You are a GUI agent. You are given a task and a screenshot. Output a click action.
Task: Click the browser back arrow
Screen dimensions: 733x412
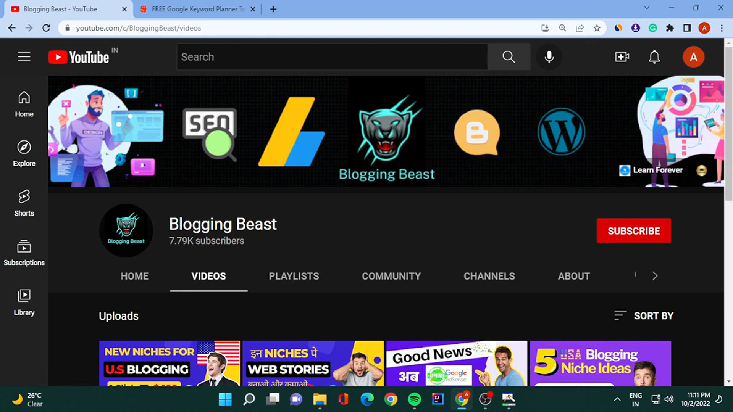(12, 28)
